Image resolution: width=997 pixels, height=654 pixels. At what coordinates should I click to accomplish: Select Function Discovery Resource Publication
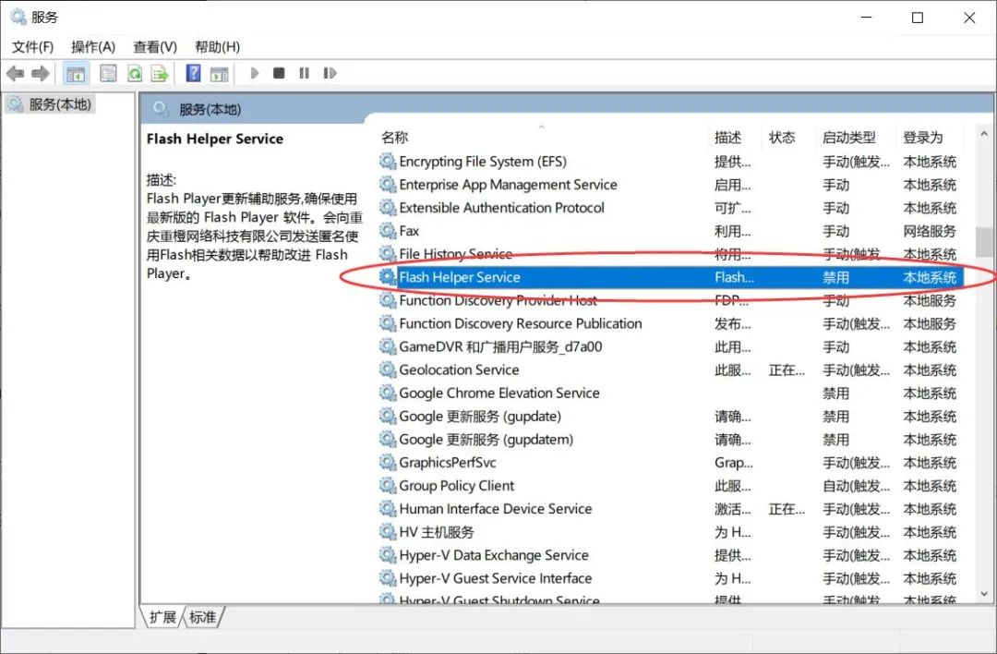click(671, 324)
